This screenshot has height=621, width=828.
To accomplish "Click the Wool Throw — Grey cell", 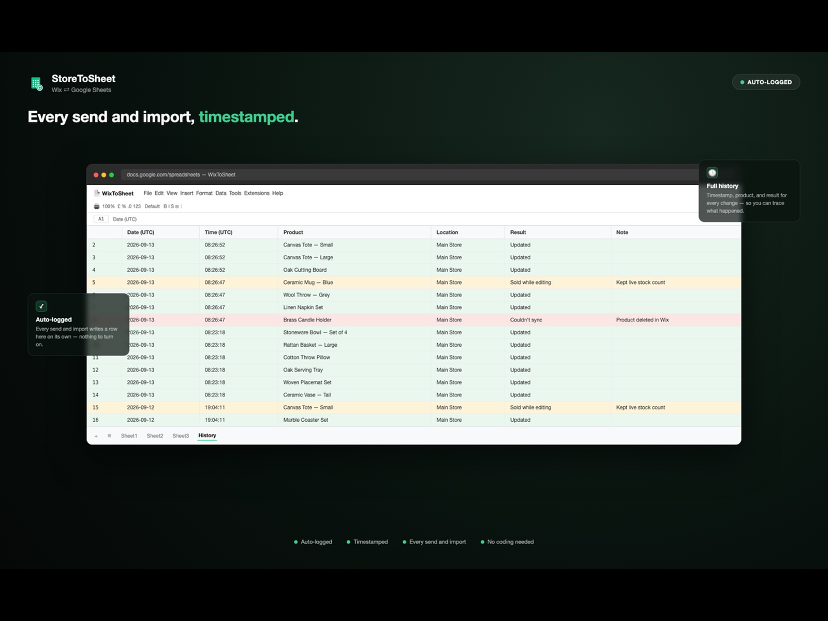I will tap(354, 295).
